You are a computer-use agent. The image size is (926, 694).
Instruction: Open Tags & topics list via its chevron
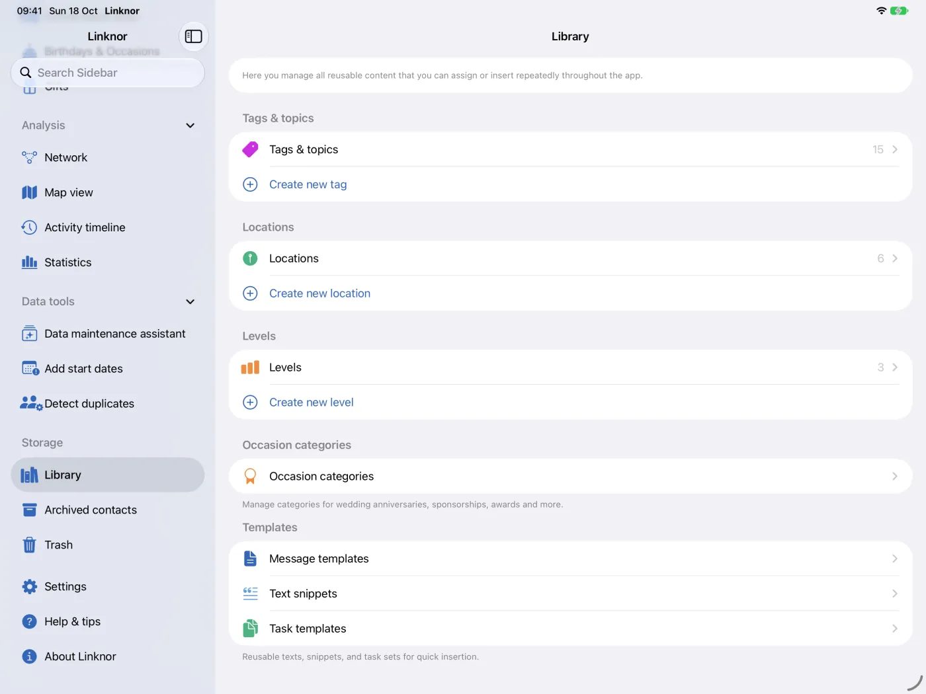pos(894,149)
